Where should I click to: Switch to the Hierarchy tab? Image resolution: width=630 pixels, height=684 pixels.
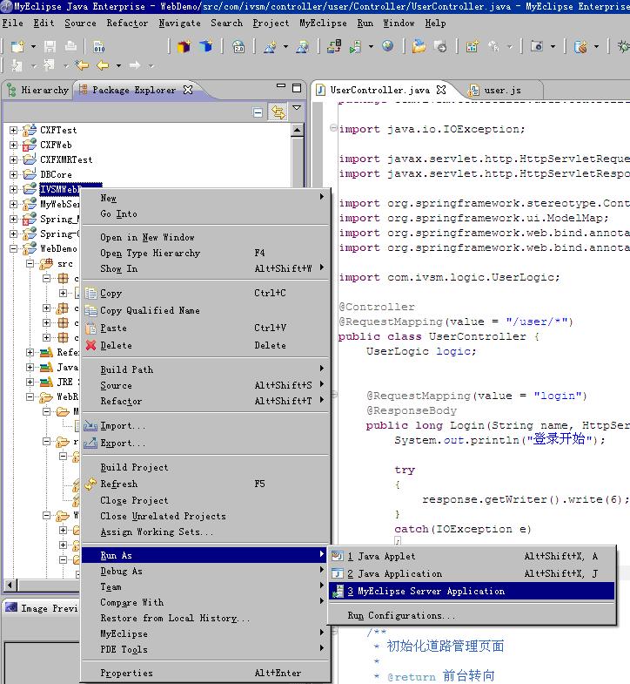[x=38, y=91]
